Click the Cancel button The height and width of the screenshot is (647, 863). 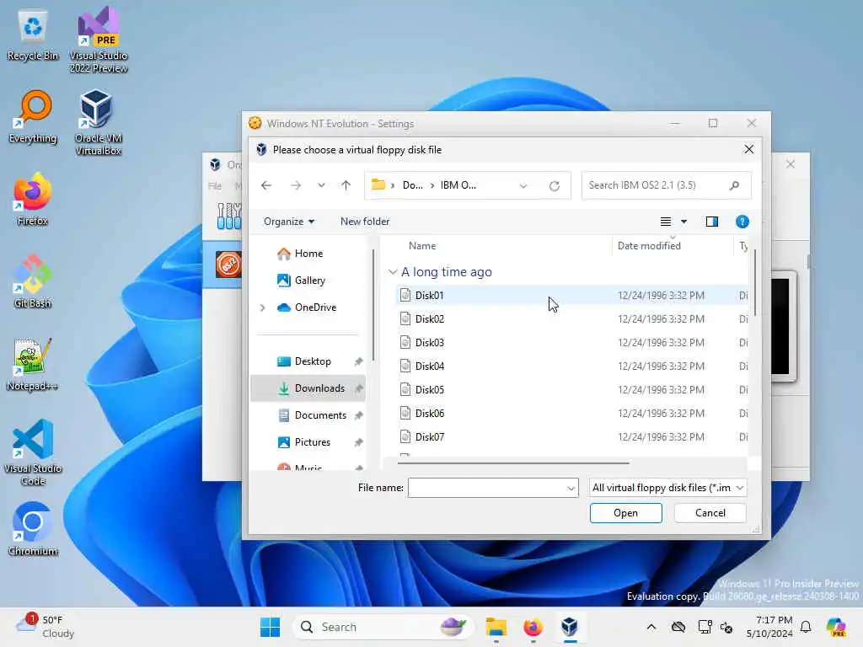710,513
